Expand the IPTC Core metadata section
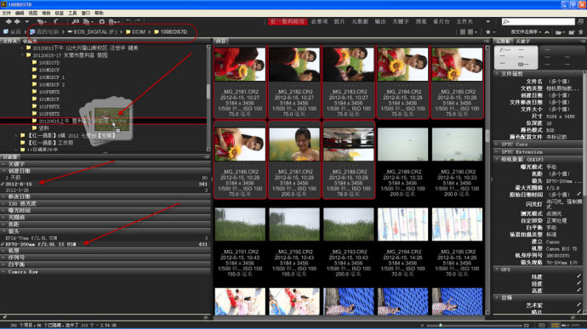 click(498, 145)
